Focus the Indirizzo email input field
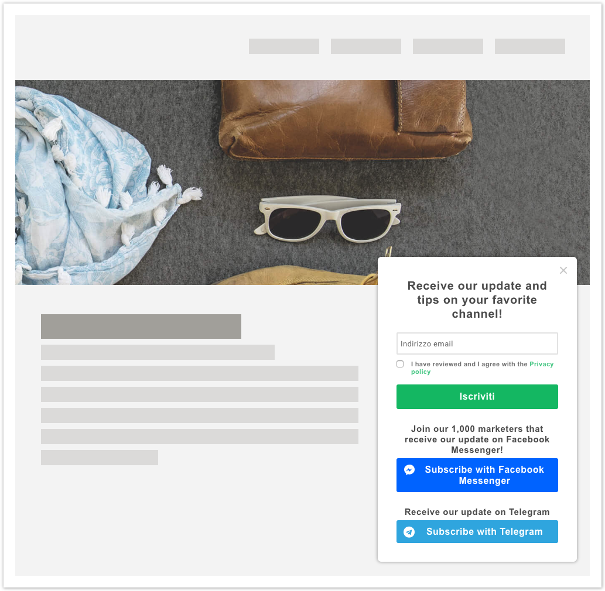This screenshot has width=605, height=591. [477, 343]
